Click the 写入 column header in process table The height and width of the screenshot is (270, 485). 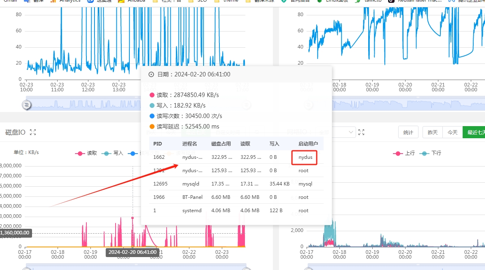(x=275, y=143)
